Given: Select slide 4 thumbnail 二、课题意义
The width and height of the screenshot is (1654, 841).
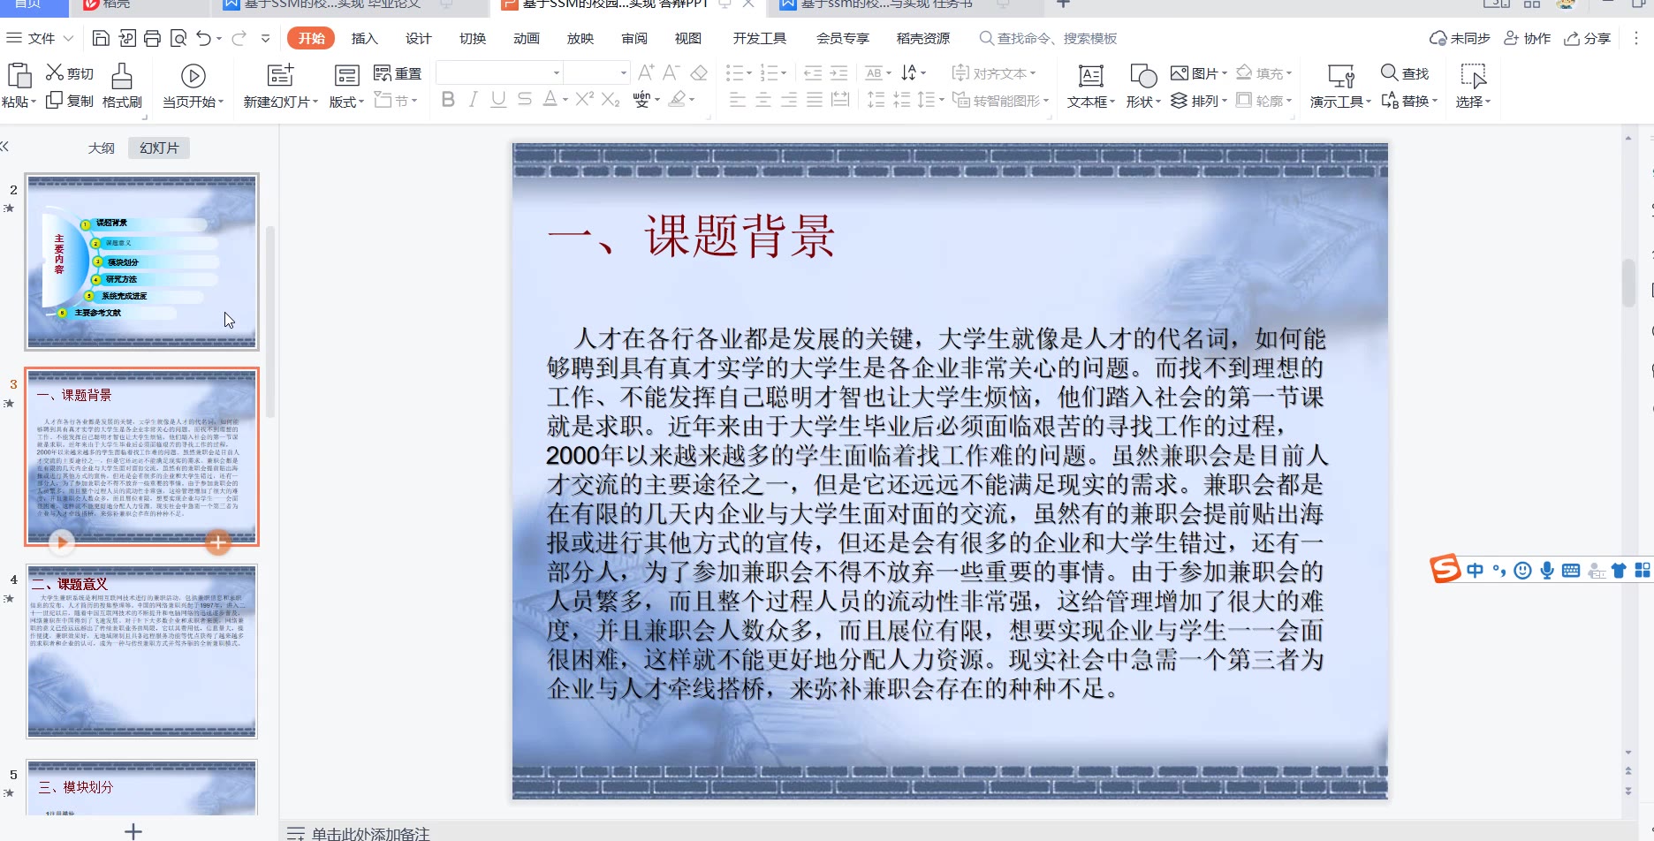Looking at the screenshot, I should pos(141,651).
